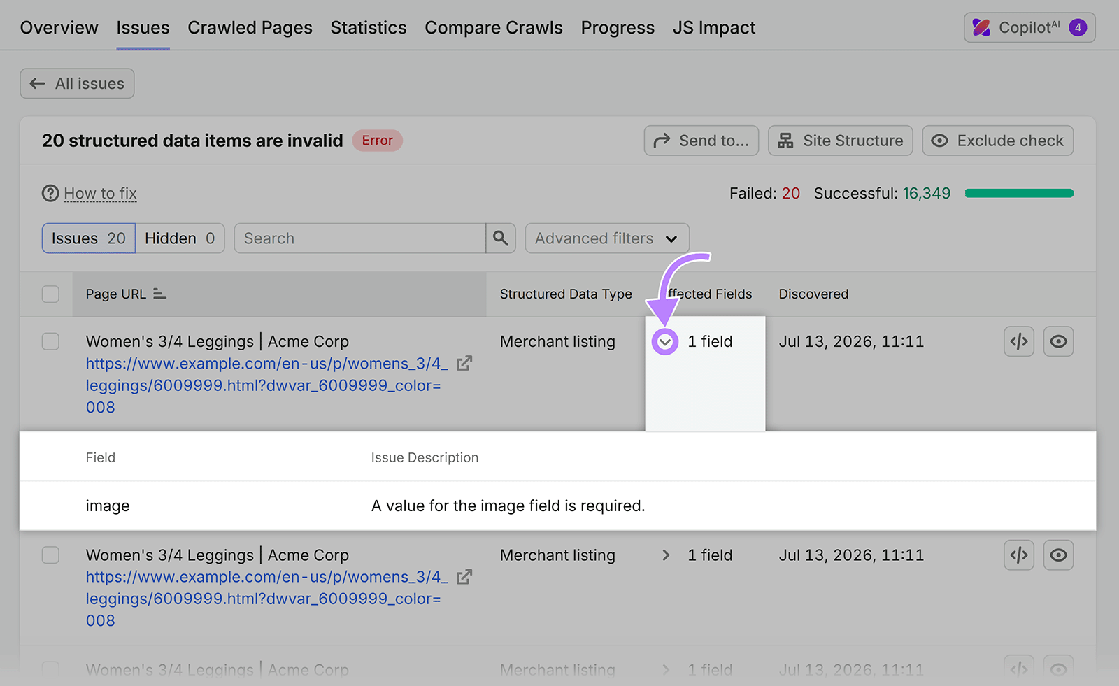Toggle the select-all checkbox in table header
Screen dimensions: 1119x686
(50, 294)
